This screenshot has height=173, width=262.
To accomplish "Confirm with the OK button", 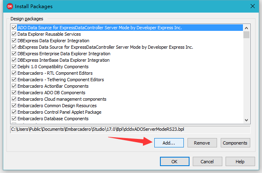I will (175, 162).
